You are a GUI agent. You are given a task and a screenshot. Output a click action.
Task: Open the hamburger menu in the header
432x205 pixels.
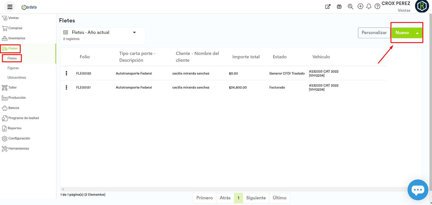click(10, 7)
